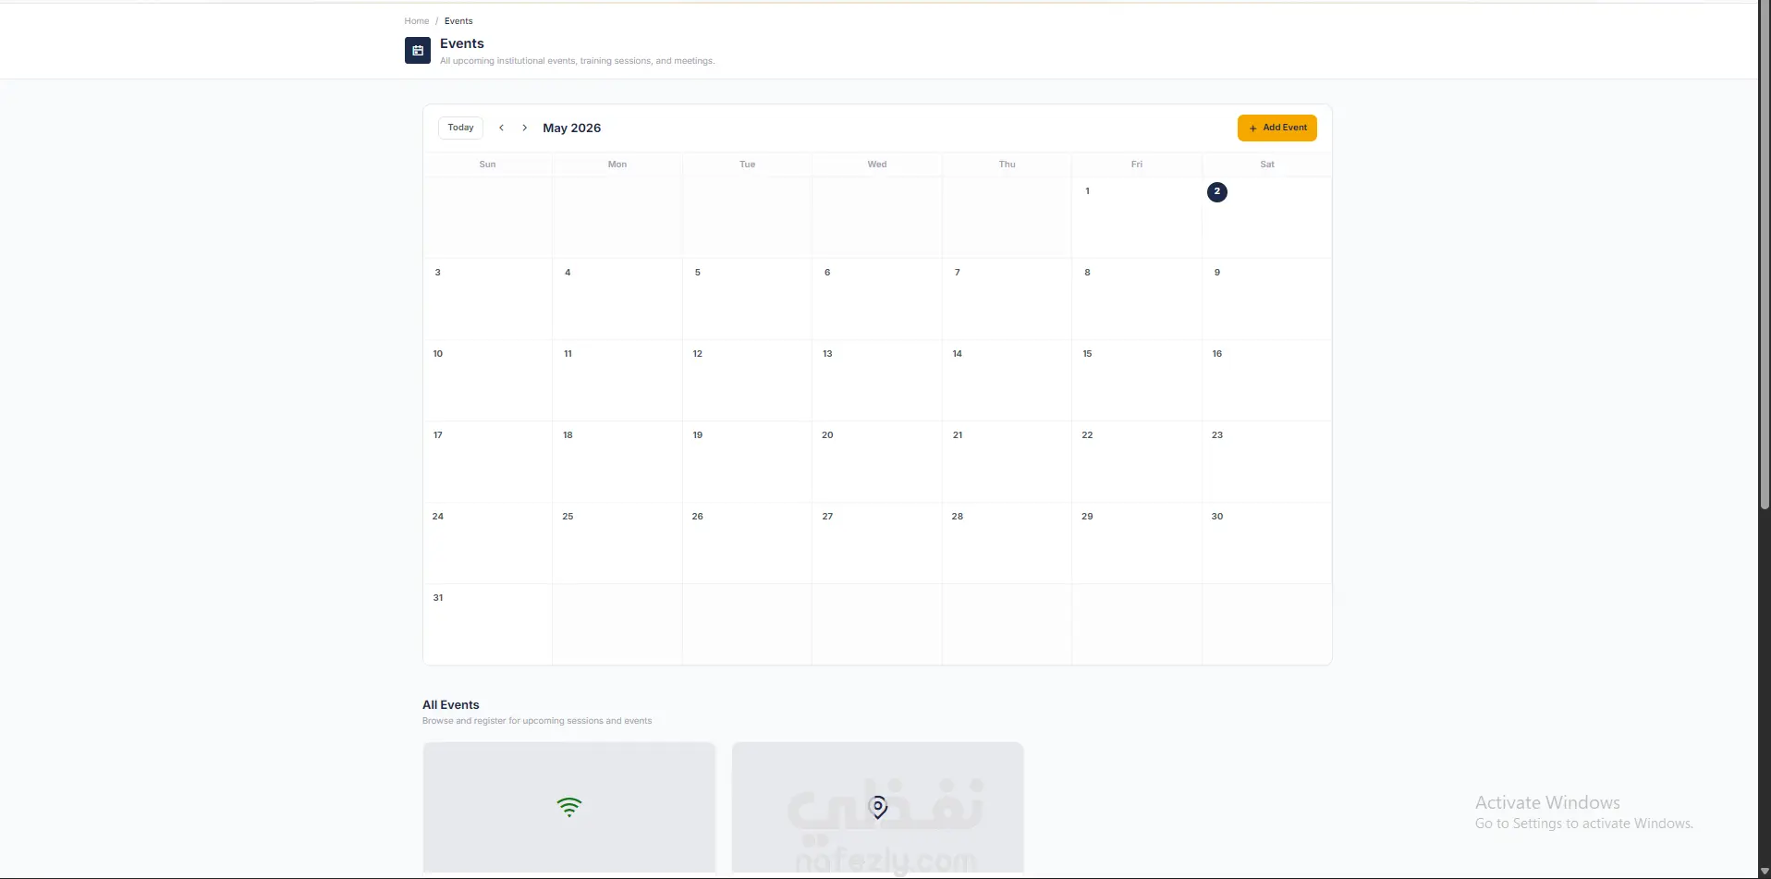1771x879 pixels.
Task: Open the Home breadcrumb link
Action: point(417,21)
